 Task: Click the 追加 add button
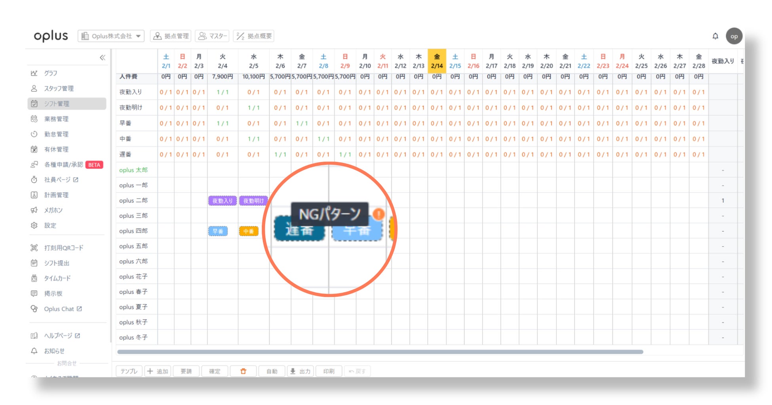pyautogui.click(x=158, y=371)
